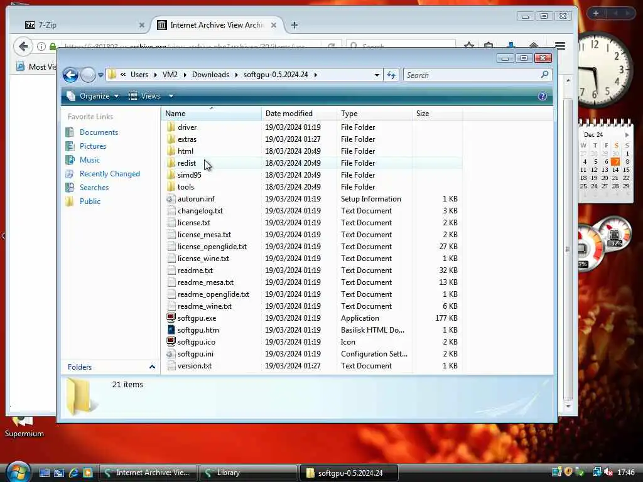The image size is (643, 482).
Task: Click the search magnifier icon in Explorer
Action: (544, 75)
